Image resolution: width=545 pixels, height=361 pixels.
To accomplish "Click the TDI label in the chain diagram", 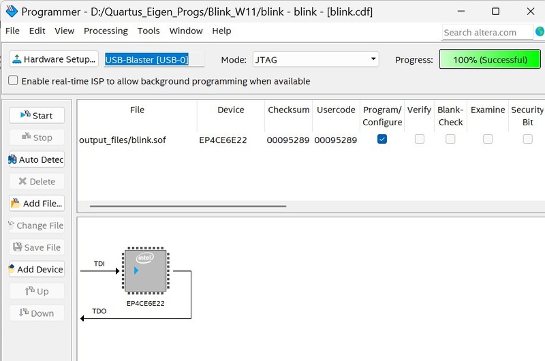I will [x=99, y=264].
